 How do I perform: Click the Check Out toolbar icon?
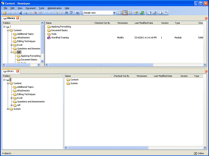[161, 13]
